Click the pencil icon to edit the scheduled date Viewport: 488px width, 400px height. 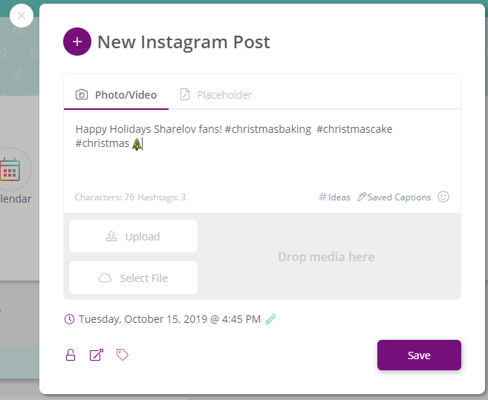270,319
